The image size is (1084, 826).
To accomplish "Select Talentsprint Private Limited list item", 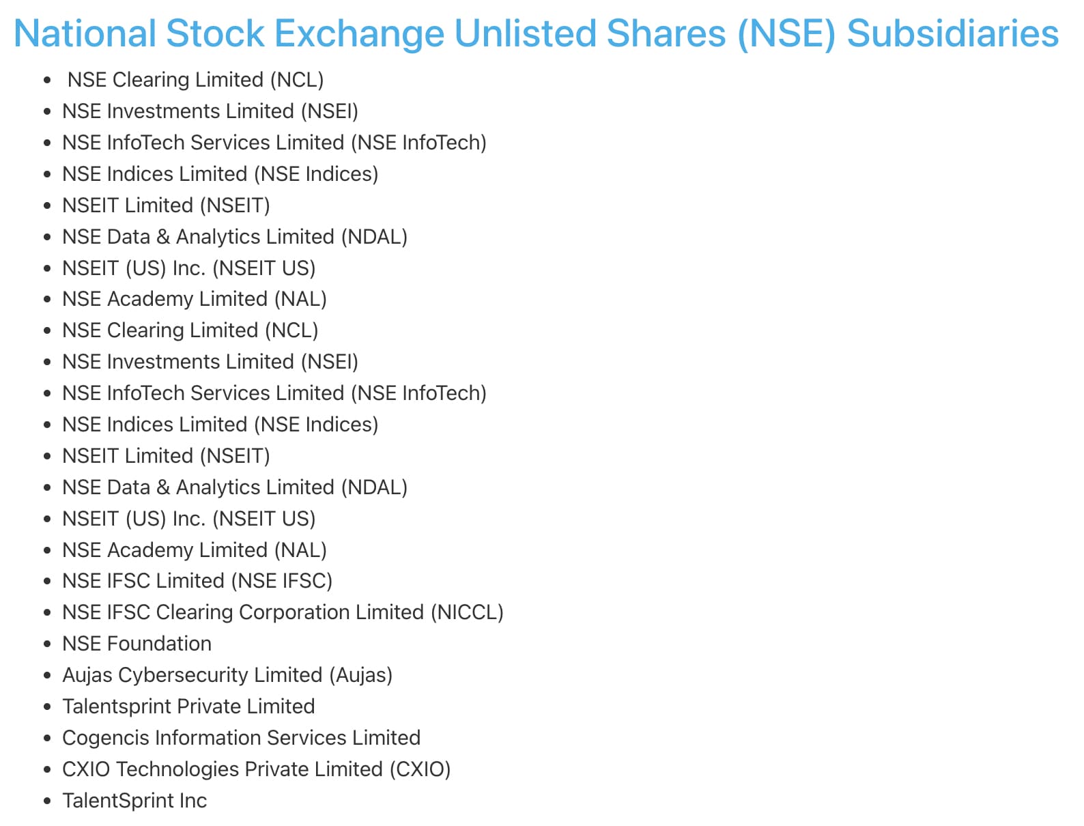I will click(188, 707).
